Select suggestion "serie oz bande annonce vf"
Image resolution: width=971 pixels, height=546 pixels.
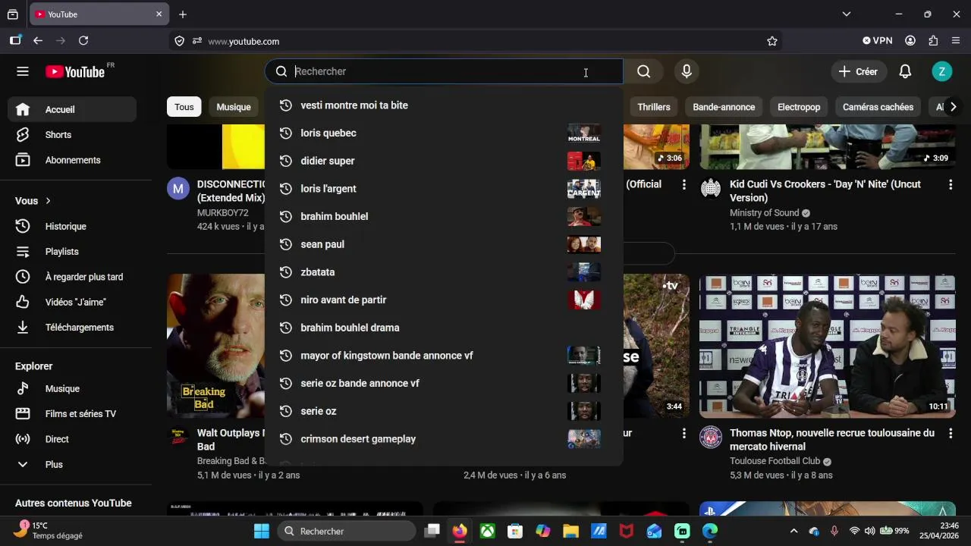tap(444, 383)
